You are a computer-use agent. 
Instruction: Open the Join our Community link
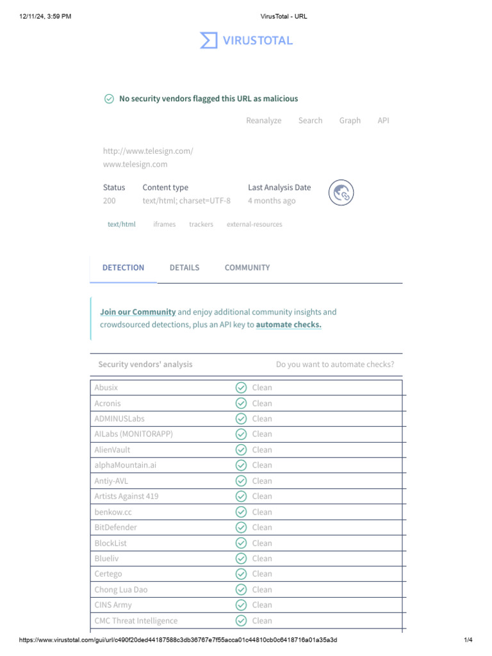click(x=138, y=312)
